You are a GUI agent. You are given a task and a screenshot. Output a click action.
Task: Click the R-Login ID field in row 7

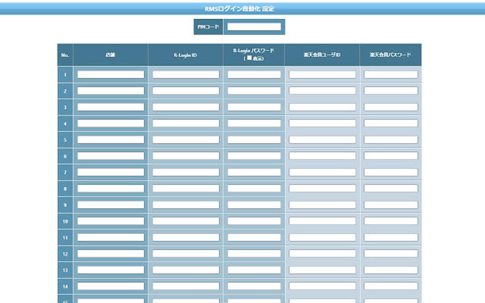click(186, 172)
